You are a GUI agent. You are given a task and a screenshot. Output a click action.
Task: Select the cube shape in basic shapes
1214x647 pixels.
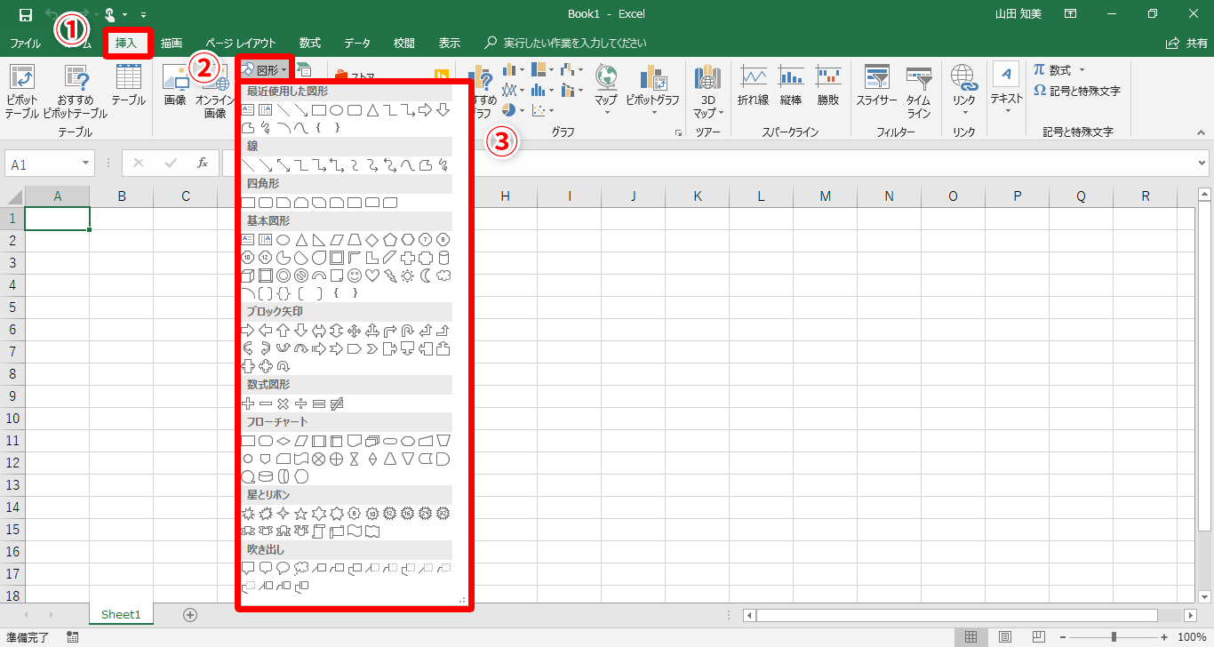pyautogui.click(x=248, y=276)
